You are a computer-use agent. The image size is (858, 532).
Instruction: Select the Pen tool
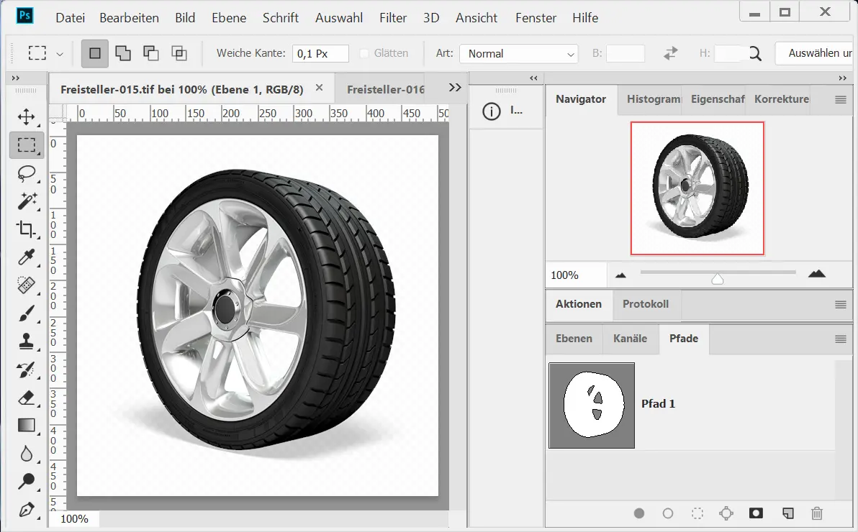click(x=27, y=510)
